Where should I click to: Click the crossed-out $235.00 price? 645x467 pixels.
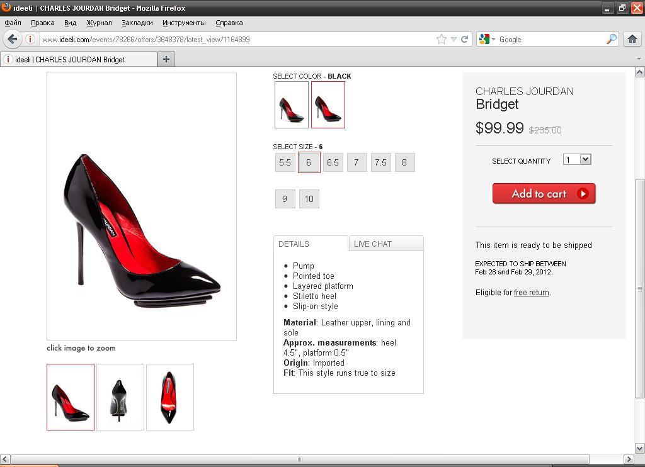545,130
